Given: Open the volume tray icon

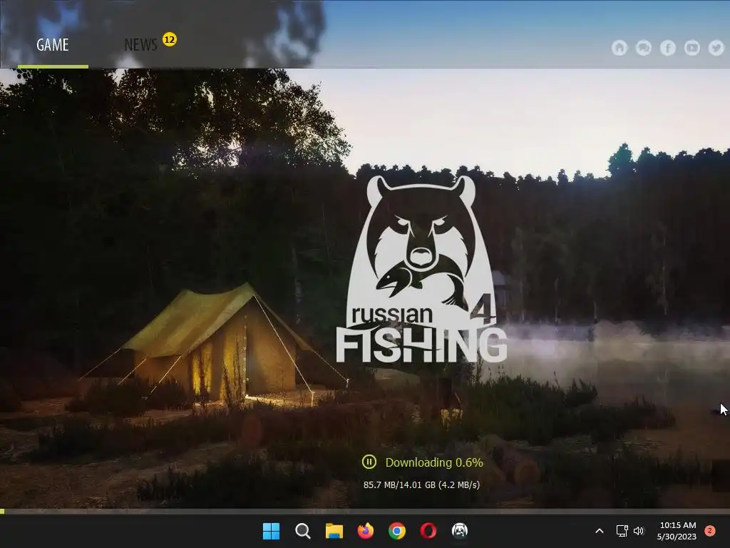Looking at the screenshot, I should pyautogui.click(x=639, y=531).
